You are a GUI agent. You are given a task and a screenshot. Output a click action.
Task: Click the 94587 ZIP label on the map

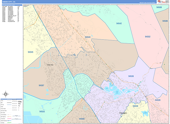pyautogui.click(x=41, y=85)
